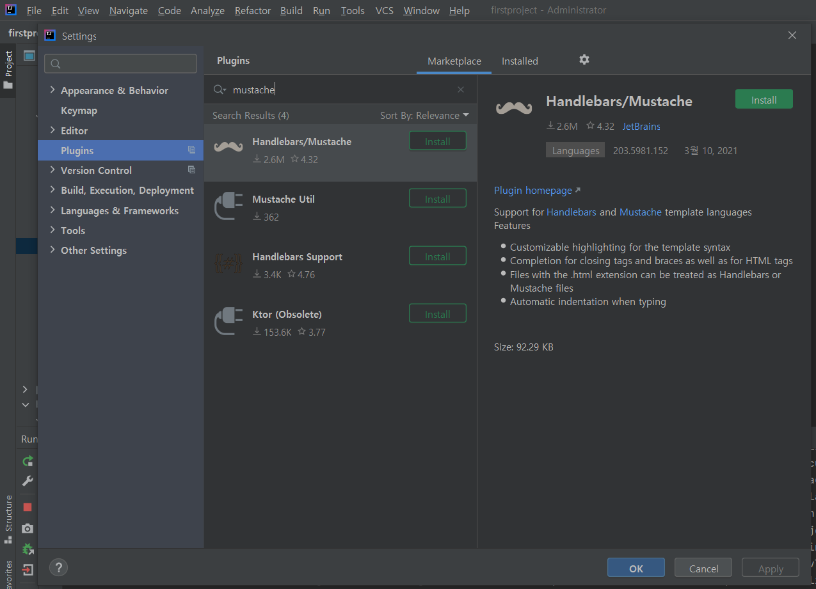The image size is (816, 589).
Task: Open the Sort By: Relevance dropdown
Action: click(x=424, y=116)
